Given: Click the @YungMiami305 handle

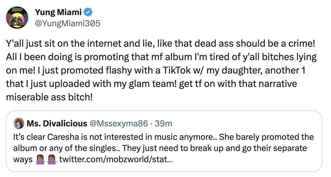Looking at the screenshot, I should [67, 23].
